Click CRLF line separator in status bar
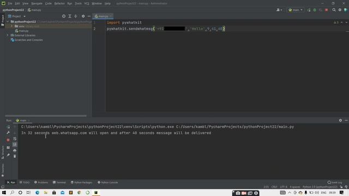The width and height of the screenshot is (349, 196). [274, 187]
